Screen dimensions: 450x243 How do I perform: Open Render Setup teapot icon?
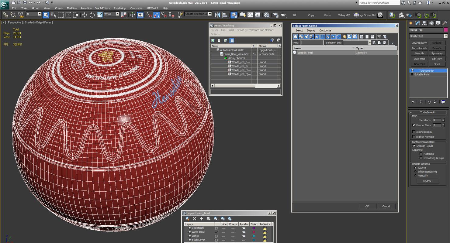pos(276,15)
